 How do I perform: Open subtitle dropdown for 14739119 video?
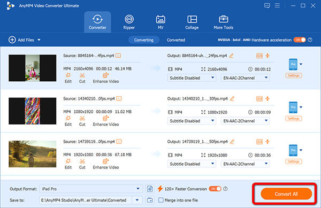[x=192, y=164]
